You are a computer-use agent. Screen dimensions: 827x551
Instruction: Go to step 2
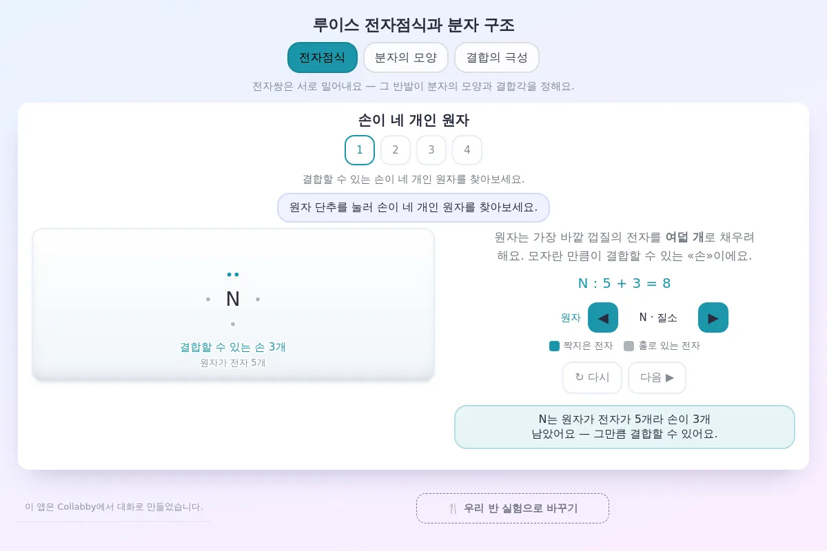tap(396, 150)
